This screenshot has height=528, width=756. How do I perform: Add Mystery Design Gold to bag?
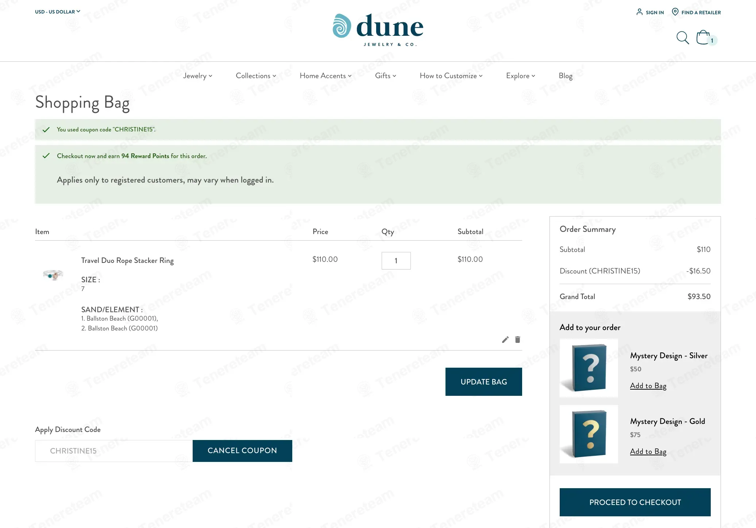pos(648,451)
